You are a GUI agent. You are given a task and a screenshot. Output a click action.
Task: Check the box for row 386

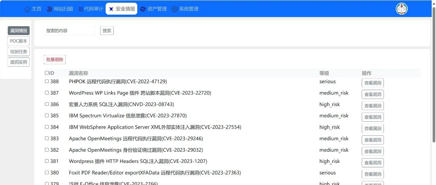[47, 104]
